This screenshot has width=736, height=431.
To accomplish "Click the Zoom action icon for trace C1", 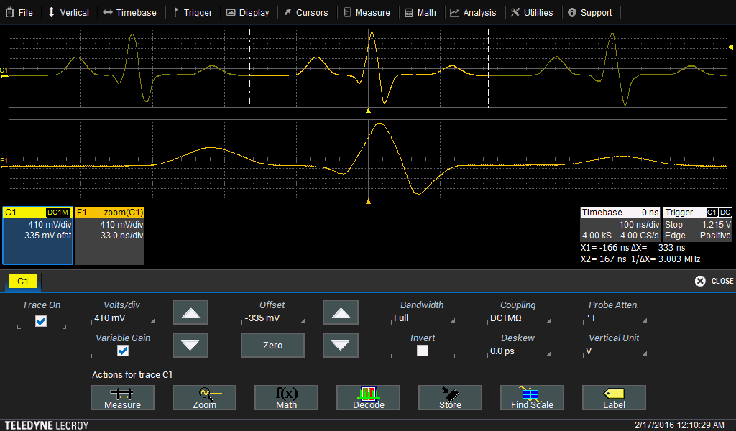I will [x=204, y=397].
